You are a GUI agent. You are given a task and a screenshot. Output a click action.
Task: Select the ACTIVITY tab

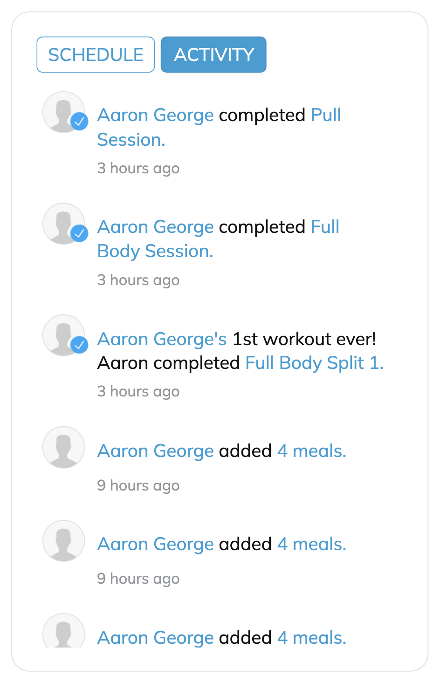[x=213, y=55]
